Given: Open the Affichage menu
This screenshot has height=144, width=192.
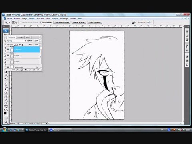Looking at the screenshot, I should coord(64,18).
